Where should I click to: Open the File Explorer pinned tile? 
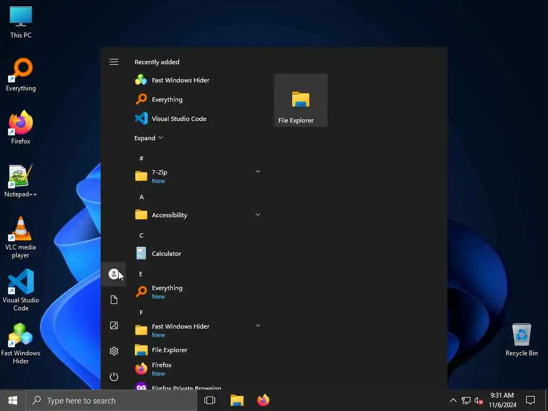click(301, 100)
